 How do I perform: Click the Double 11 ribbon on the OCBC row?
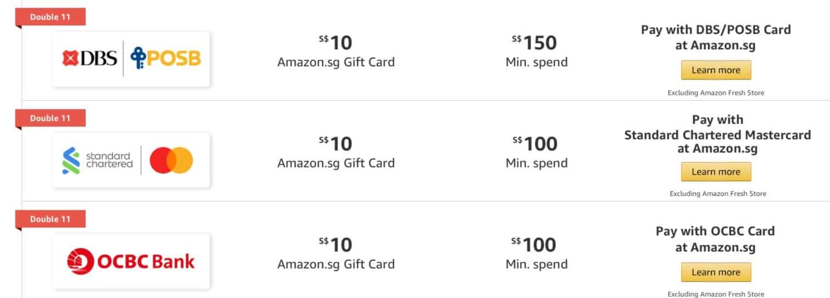click(x=51, y=219)
